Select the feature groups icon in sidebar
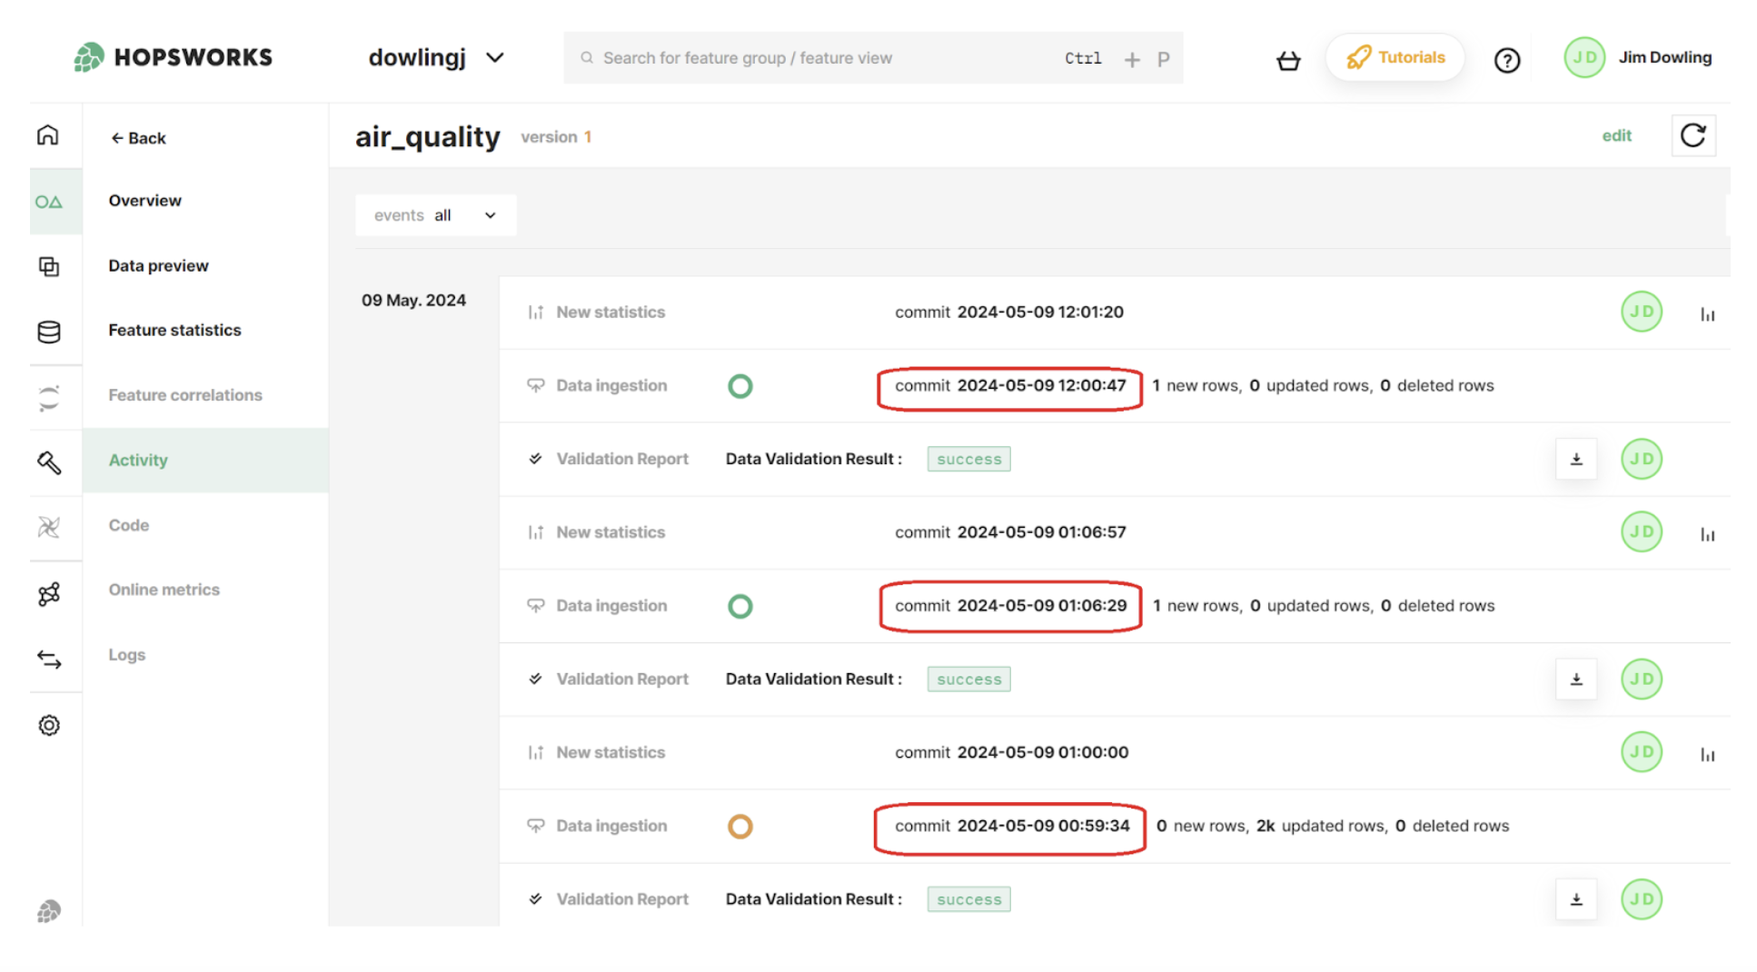This screenshot has width=1757, height=972. pos(50,202)
